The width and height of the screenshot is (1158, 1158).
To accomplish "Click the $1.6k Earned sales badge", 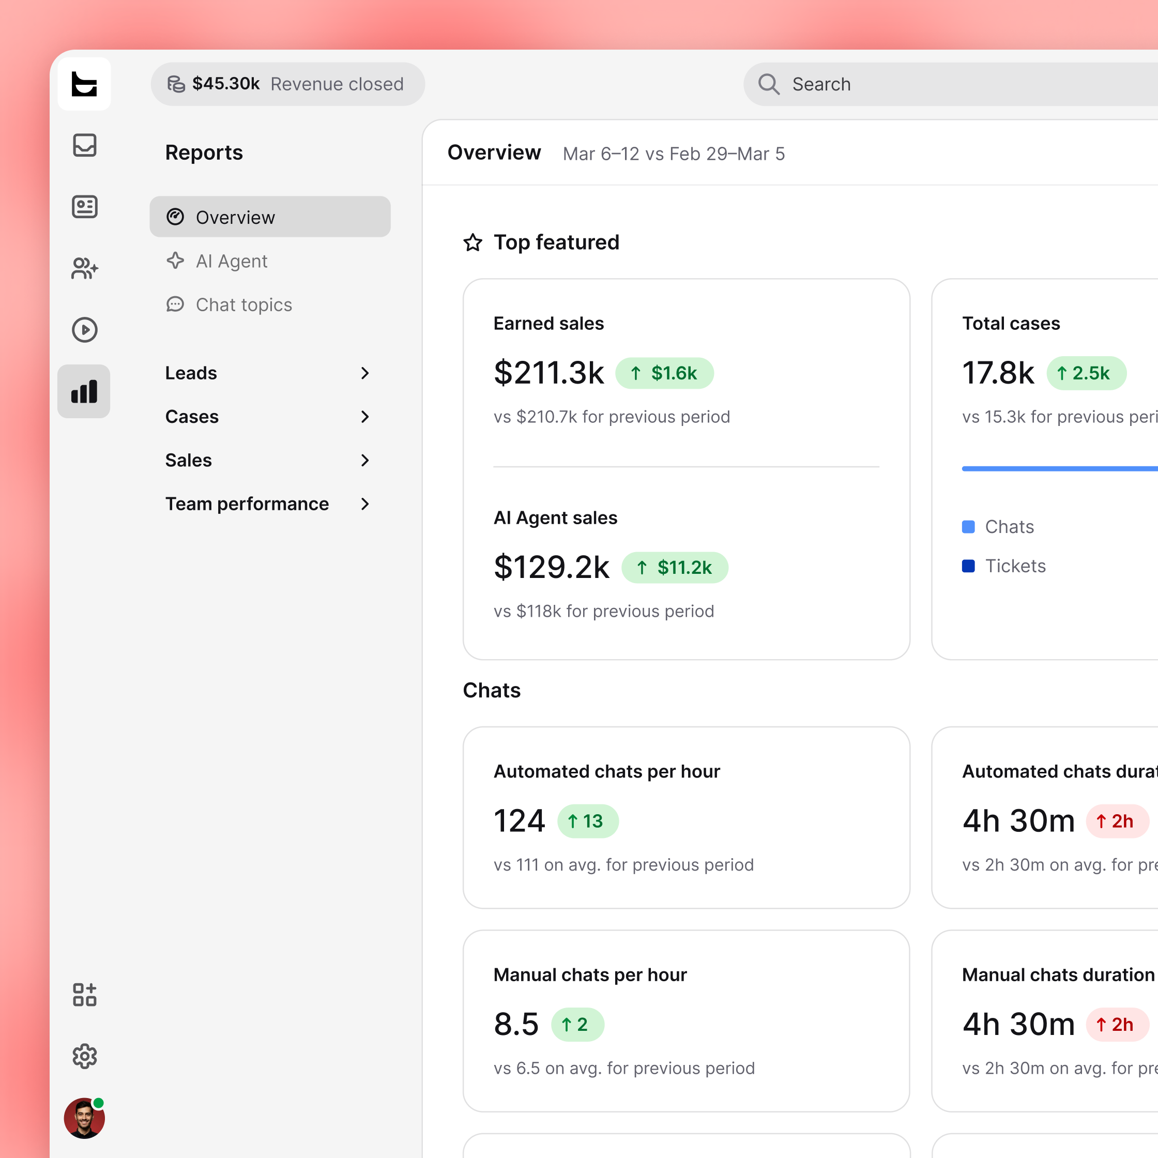I will point(664,373).
